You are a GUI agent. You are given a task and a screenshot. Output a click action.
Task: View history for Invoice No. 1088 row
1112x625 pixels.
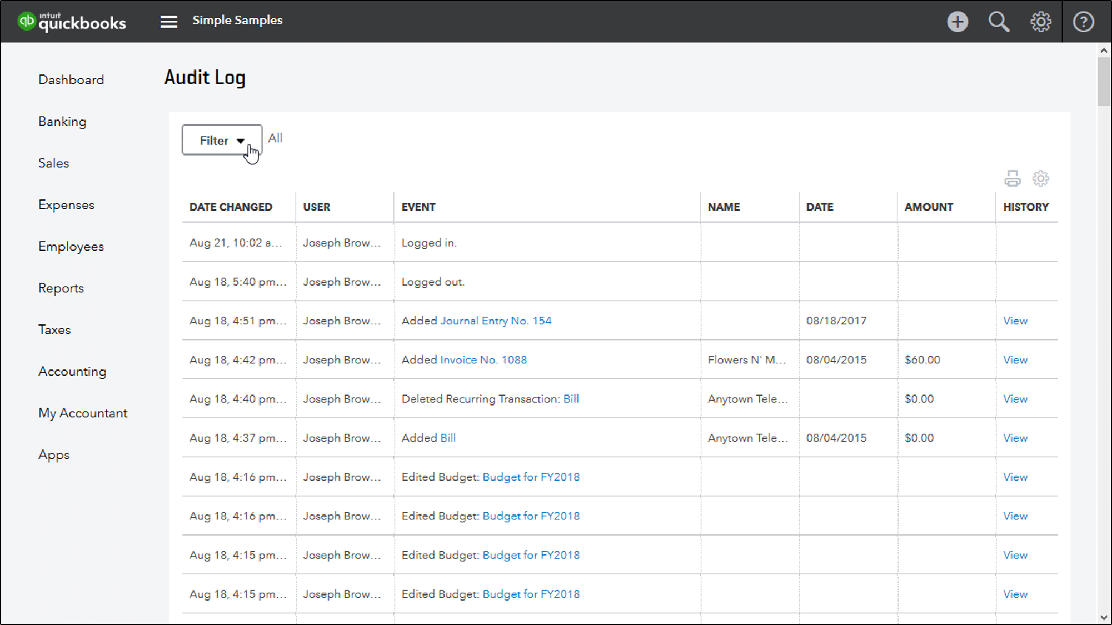1015,360
